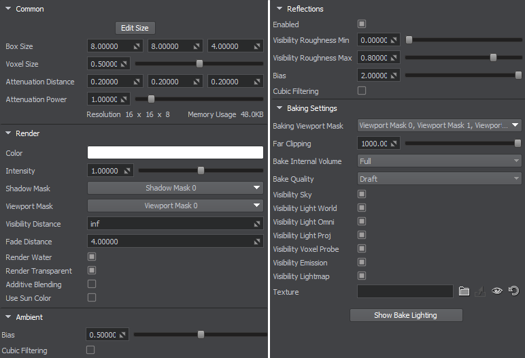Image resolution: width=525 pixels, height=358 pixels.
Task: Open the Texture folder browse icon
Action: (x=464, y=291)
